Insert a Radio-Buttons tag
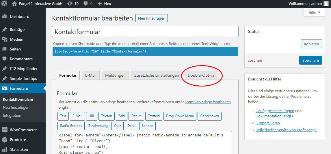The image size is (331, 154). [71, 126]
